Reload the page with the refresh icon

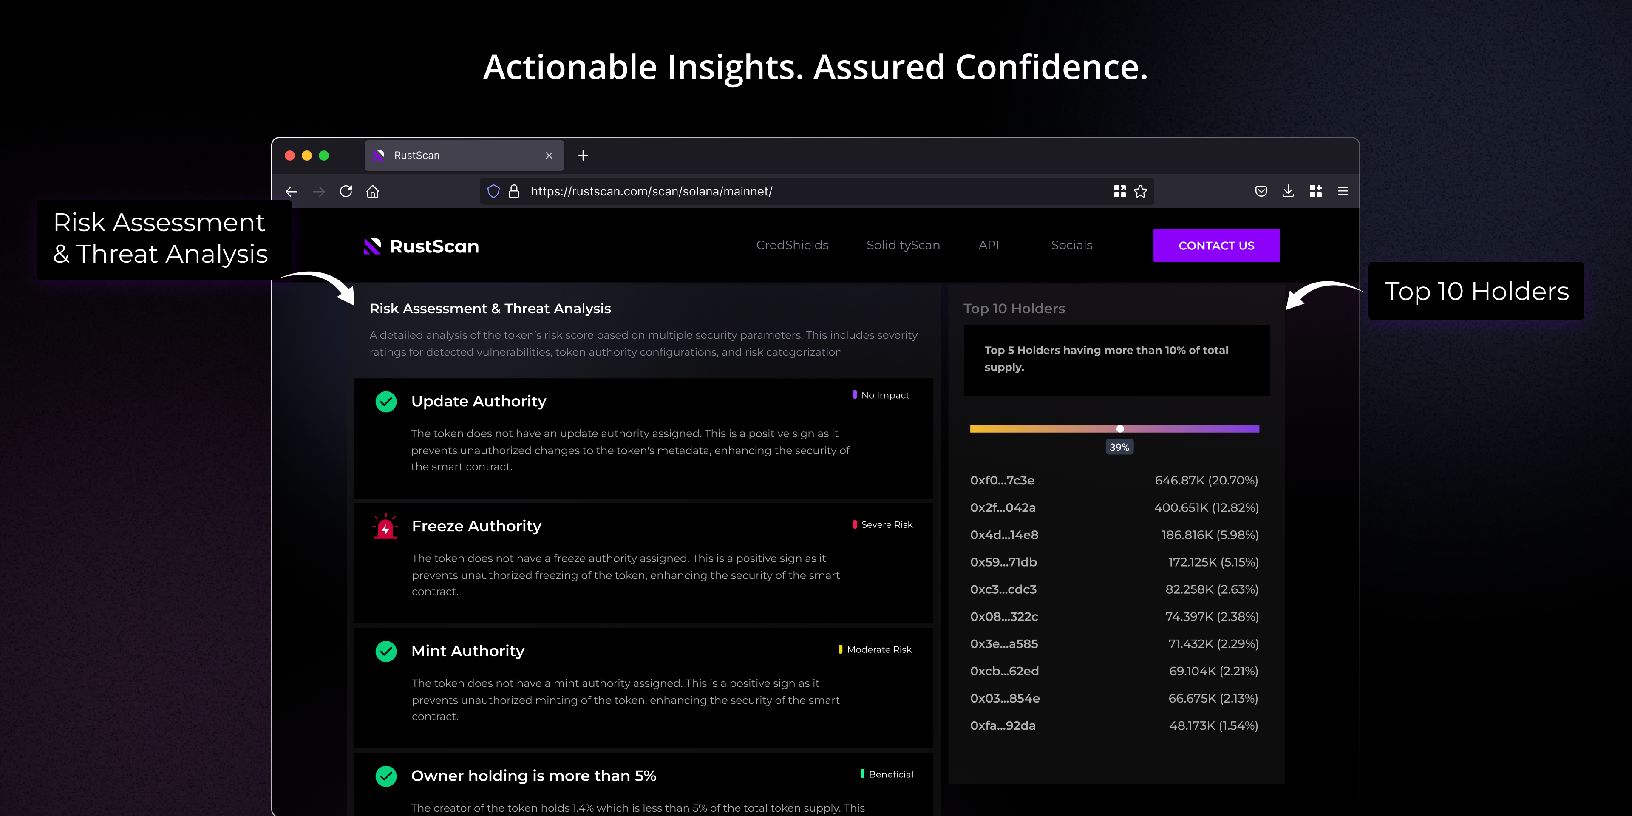pyautogui.click(x=346, y=191)
